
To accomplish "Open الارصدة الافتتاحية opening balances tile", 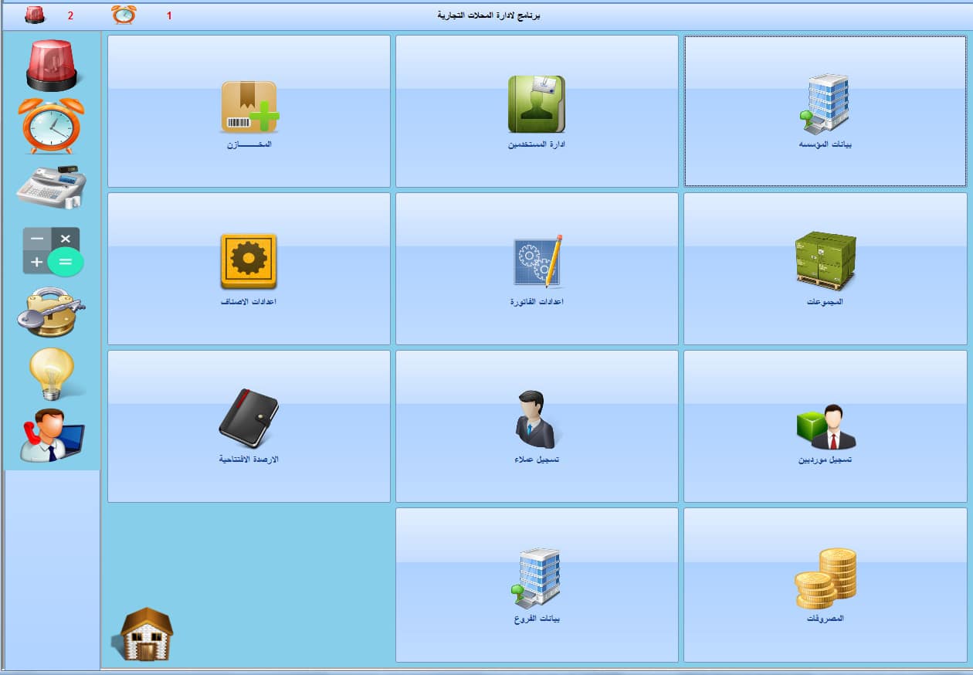I will [249, 426].
